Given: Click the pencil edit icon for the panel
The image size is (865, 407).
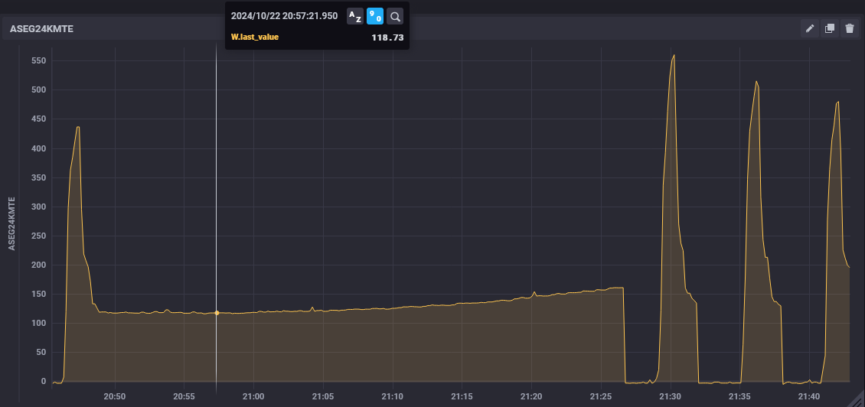Looking at the screenshot, I should [810, 29].
